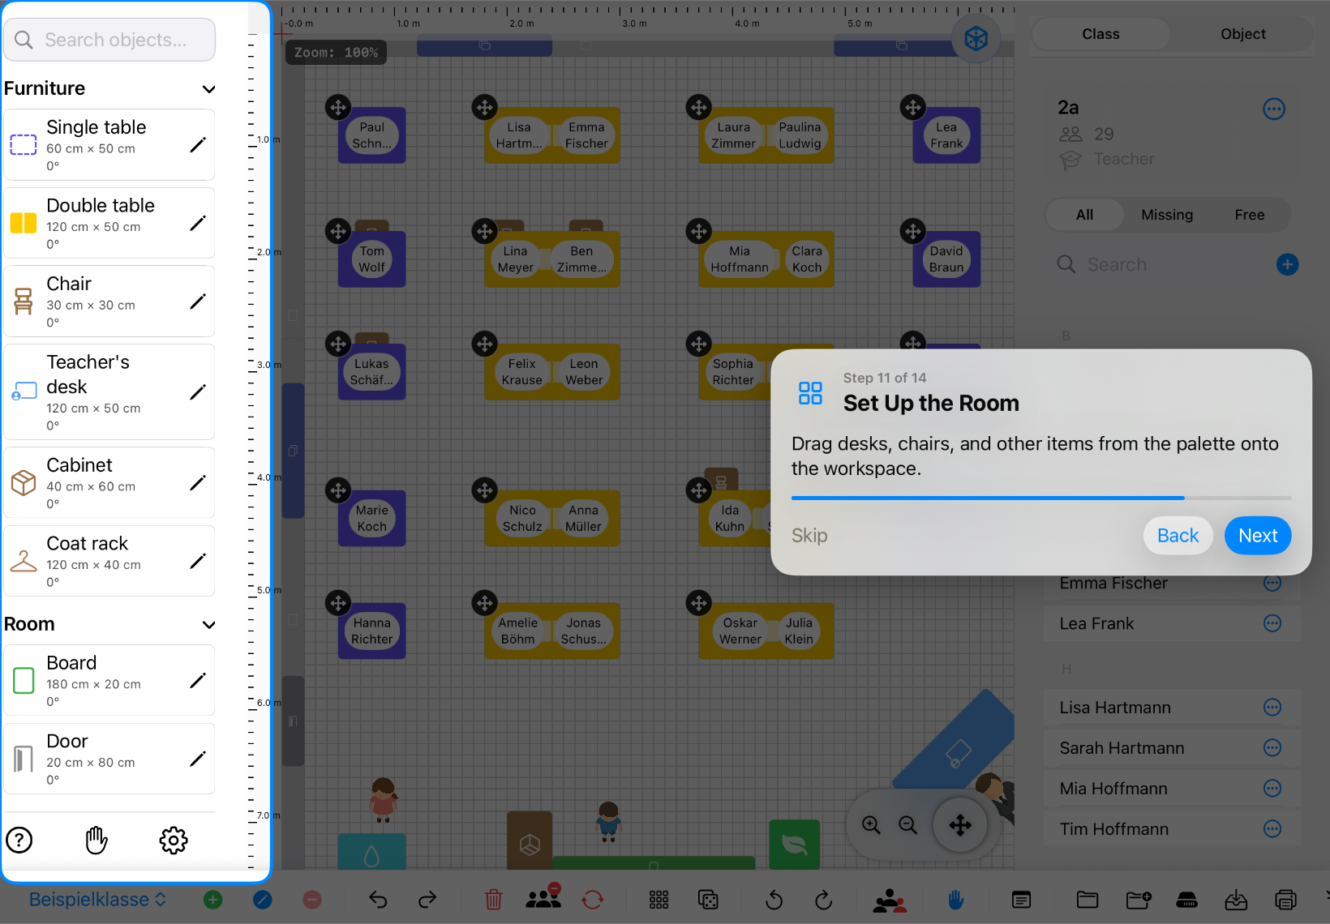Edit the Teacher's desk item
Image resolution: width=1330 pixels, height=924 pixels.
click(x=198, y=392)
